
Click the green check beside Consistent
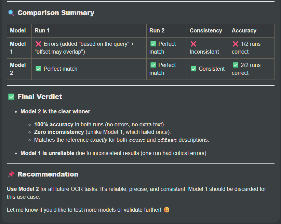click(x=193, y=69)
